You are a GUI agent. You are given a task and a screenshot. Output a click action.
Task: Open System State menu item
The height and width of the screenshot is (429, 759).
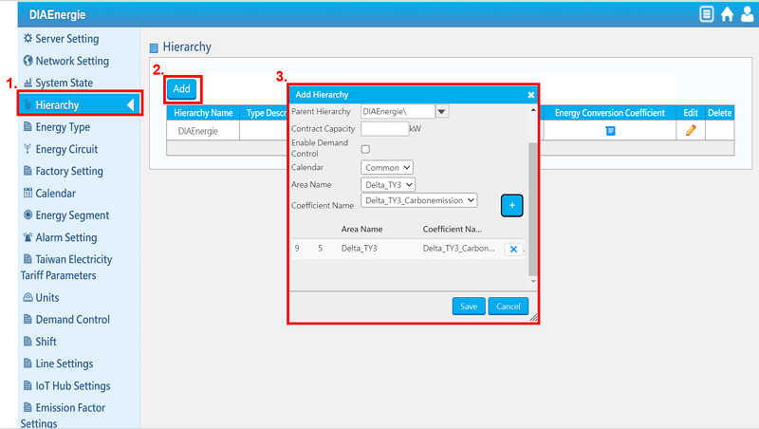(64, 83)
